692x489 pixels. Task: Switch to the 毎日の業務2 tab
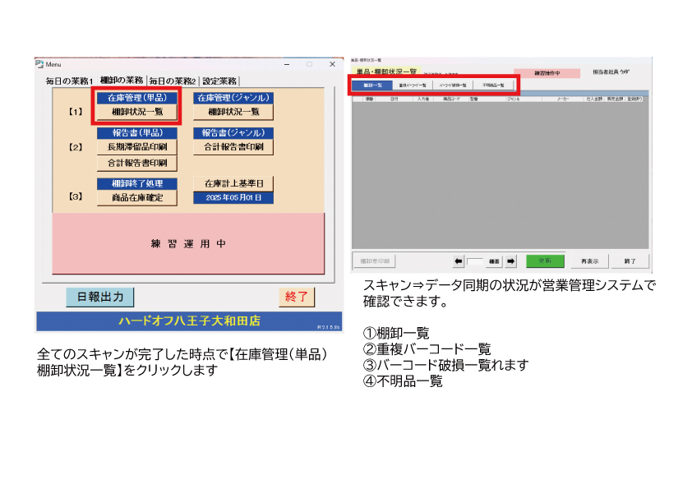click(x=173, y=81)
